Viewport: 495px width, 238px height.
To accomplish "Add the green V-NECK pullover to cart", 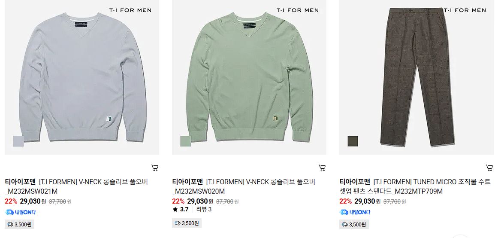I will [x=322, y=168].
